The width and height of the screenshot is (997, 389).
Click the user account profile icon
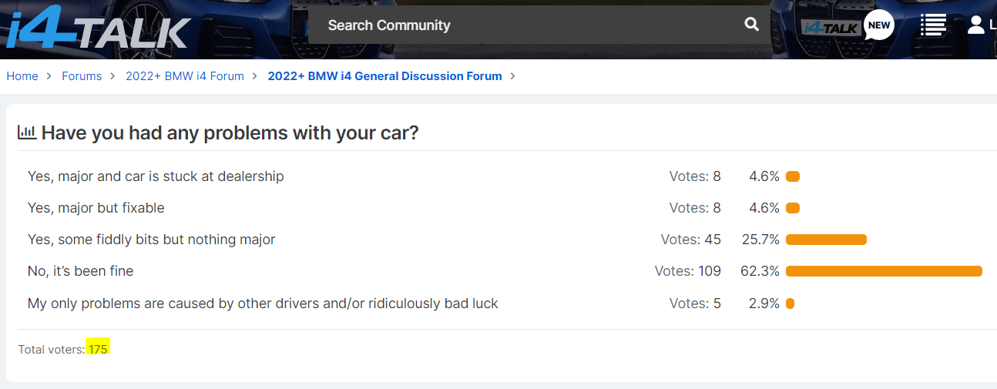pos(976,25)
